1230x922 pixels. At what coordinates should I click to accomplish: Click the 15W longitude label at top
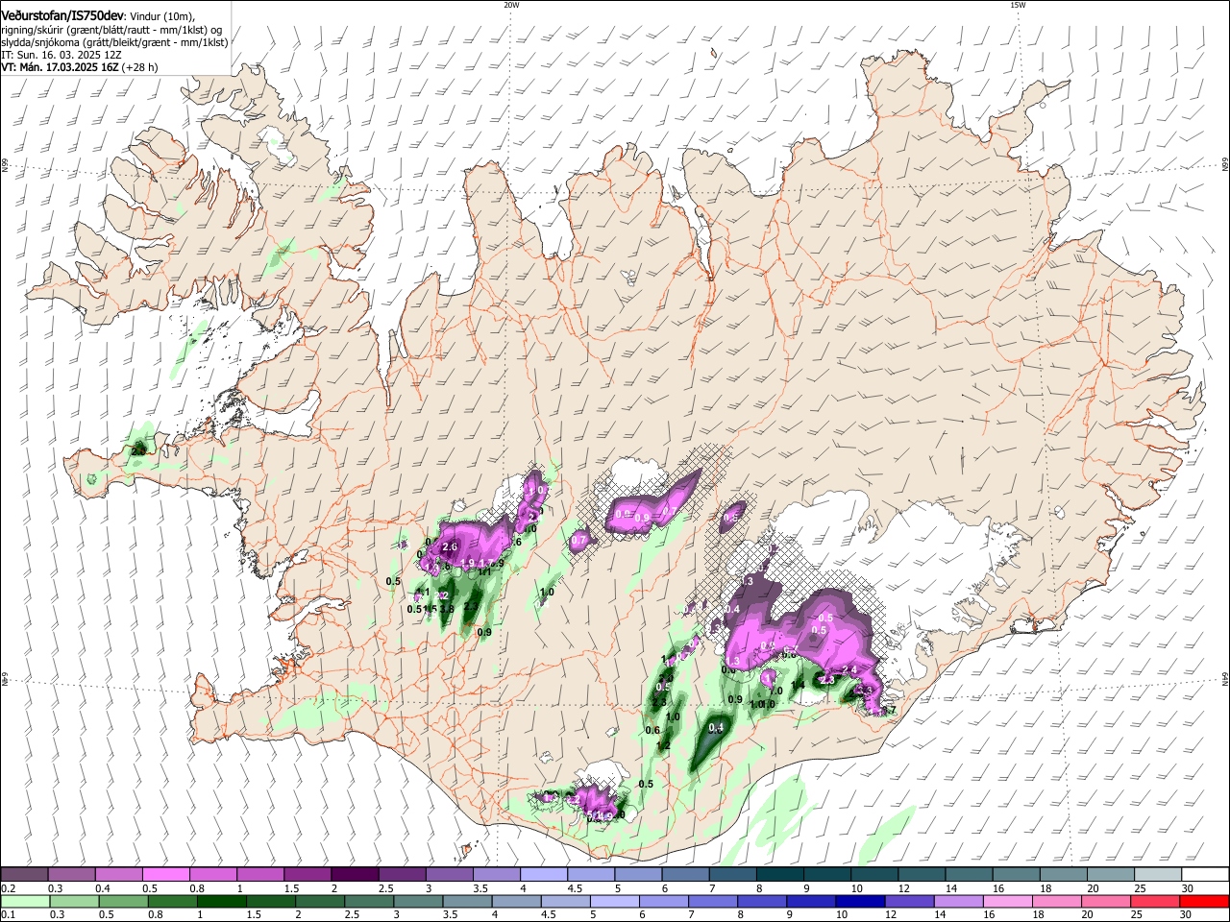(x=1018, y=4)
